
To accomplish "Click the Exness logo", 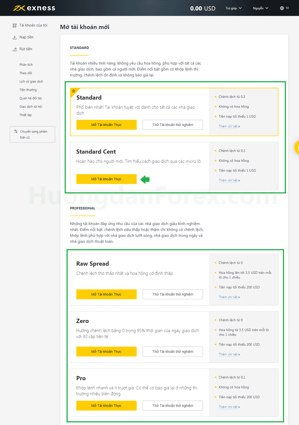I will coord(34,8).
